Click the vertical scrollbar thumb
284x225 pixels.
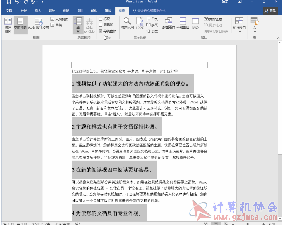[280, 99]
